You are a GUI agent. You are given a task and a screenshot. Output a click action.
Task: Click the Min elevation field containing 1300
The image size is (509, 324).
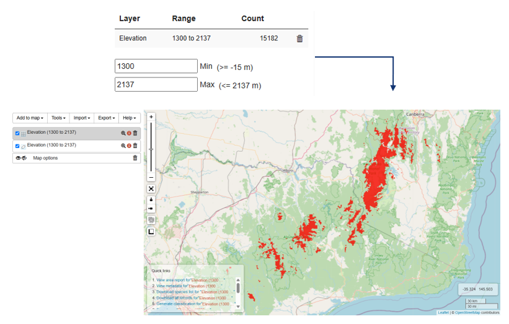156,66
